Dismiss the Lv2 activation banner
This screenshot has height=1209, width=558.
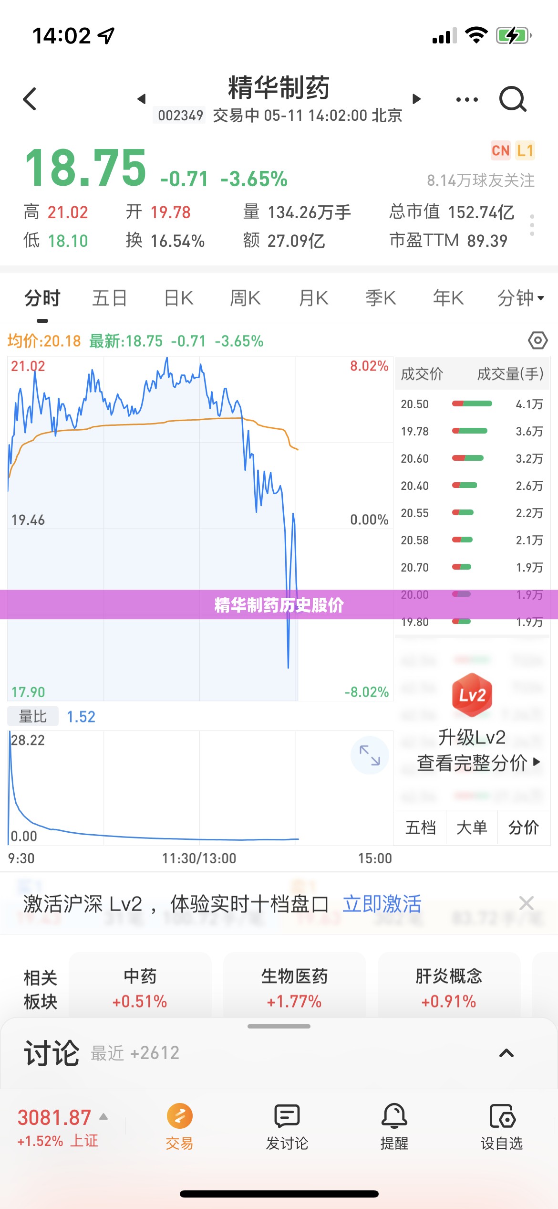click(526, 903)
